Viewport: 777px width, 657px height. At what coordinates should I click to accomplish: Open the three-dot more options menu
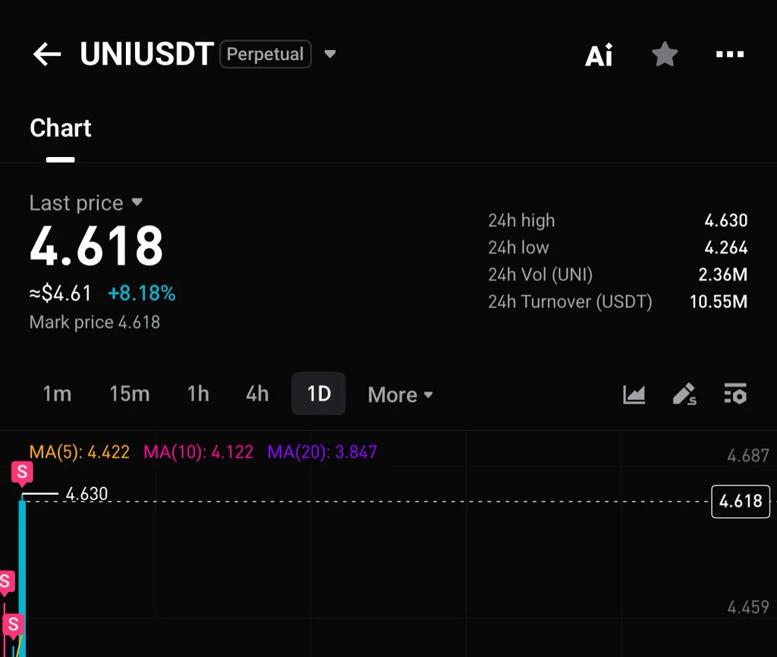[730, 54]
